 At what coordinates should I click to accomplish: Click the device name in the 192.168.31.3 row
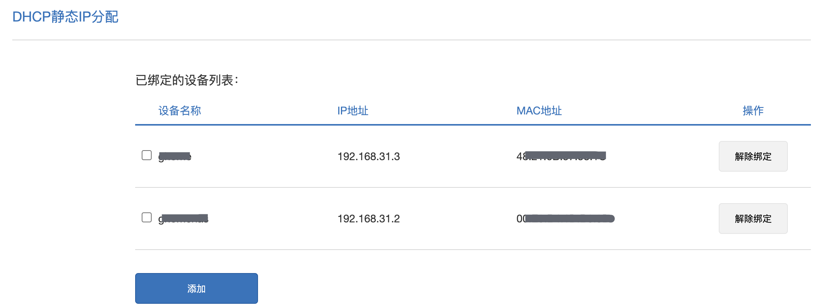(x=175, y=156)
